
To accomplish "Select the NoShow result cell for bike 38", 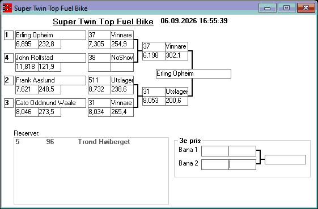I will pyautogui.click(x=122, y=58).
